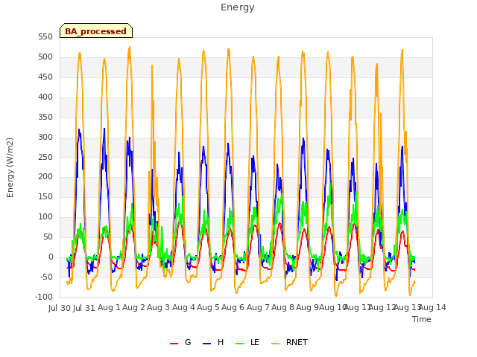Image resolution: width=477 pixels, height=357 pixels.
Task: Click the BA_processed label box
Action: pyautogui.click(x=96, y=30)
